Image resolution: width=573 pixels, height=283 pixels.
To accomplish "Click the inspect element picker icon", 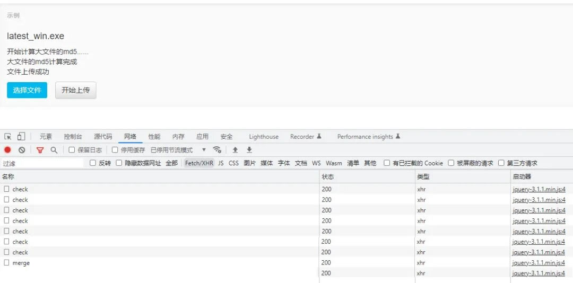I will point(8,137).
